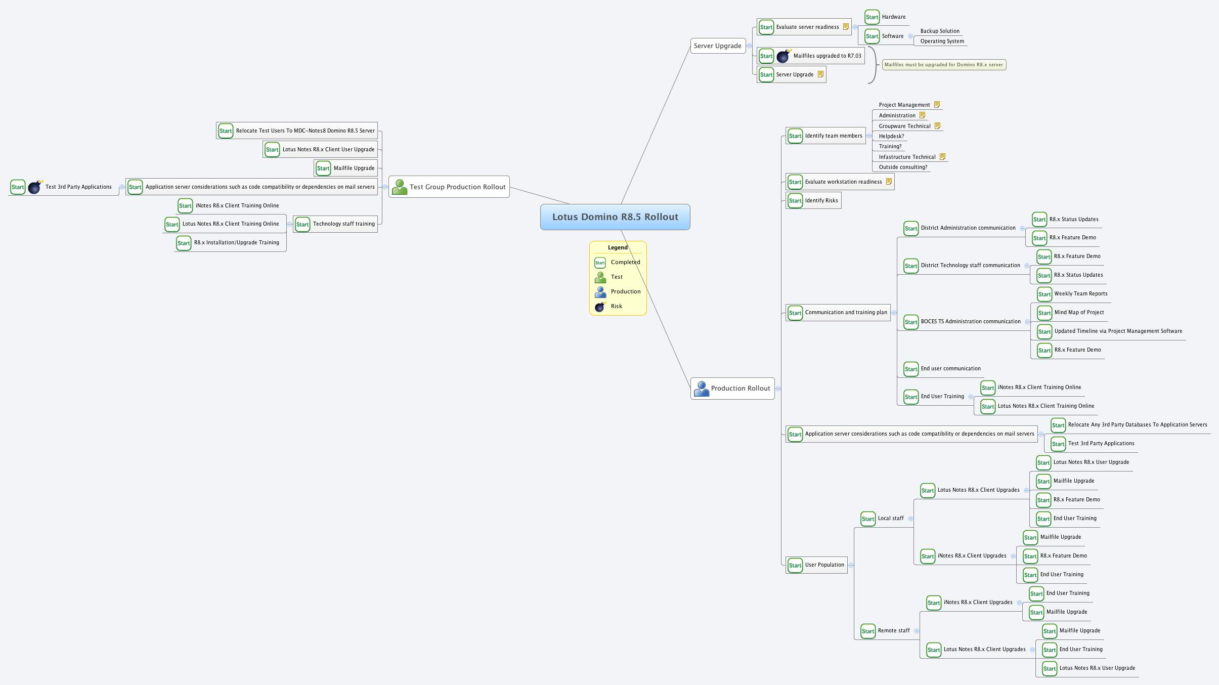Click the Production person icon on "Production Rollout"
This screenshot has height=685, width=1219.
tap(701, 388)
